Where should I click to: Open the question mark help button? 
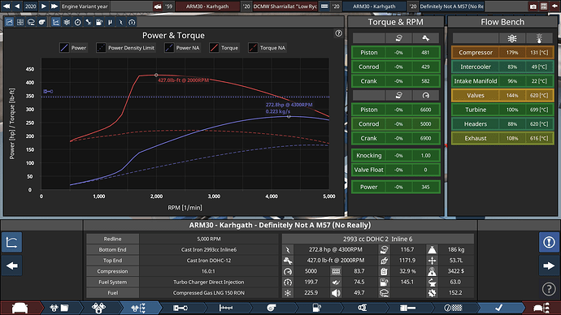click(549, 288)
